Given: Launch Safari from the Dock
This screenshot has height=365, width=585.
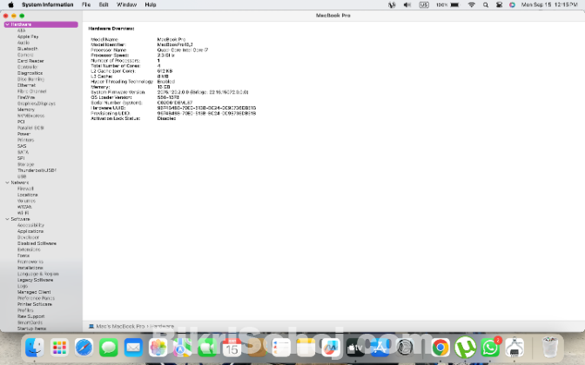Looking at the screenshot, I should tap(84, 348).
